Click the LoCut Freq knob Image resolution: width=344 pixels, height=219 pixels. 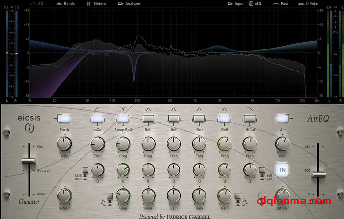tap(97, 144)
